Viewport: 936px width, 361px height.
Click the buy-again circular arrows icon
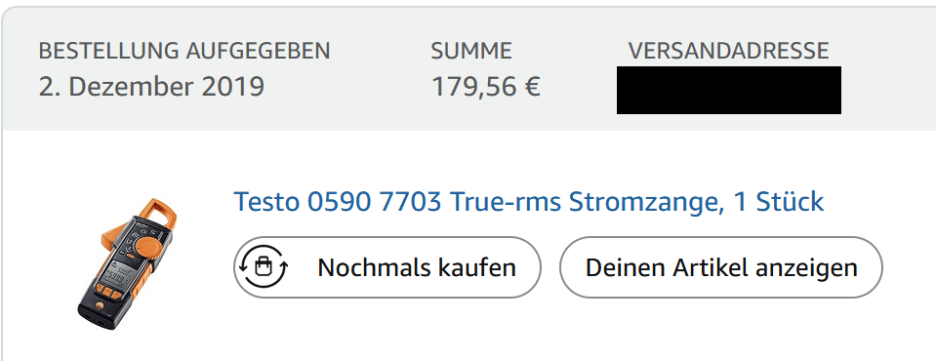tap(263, 267)
